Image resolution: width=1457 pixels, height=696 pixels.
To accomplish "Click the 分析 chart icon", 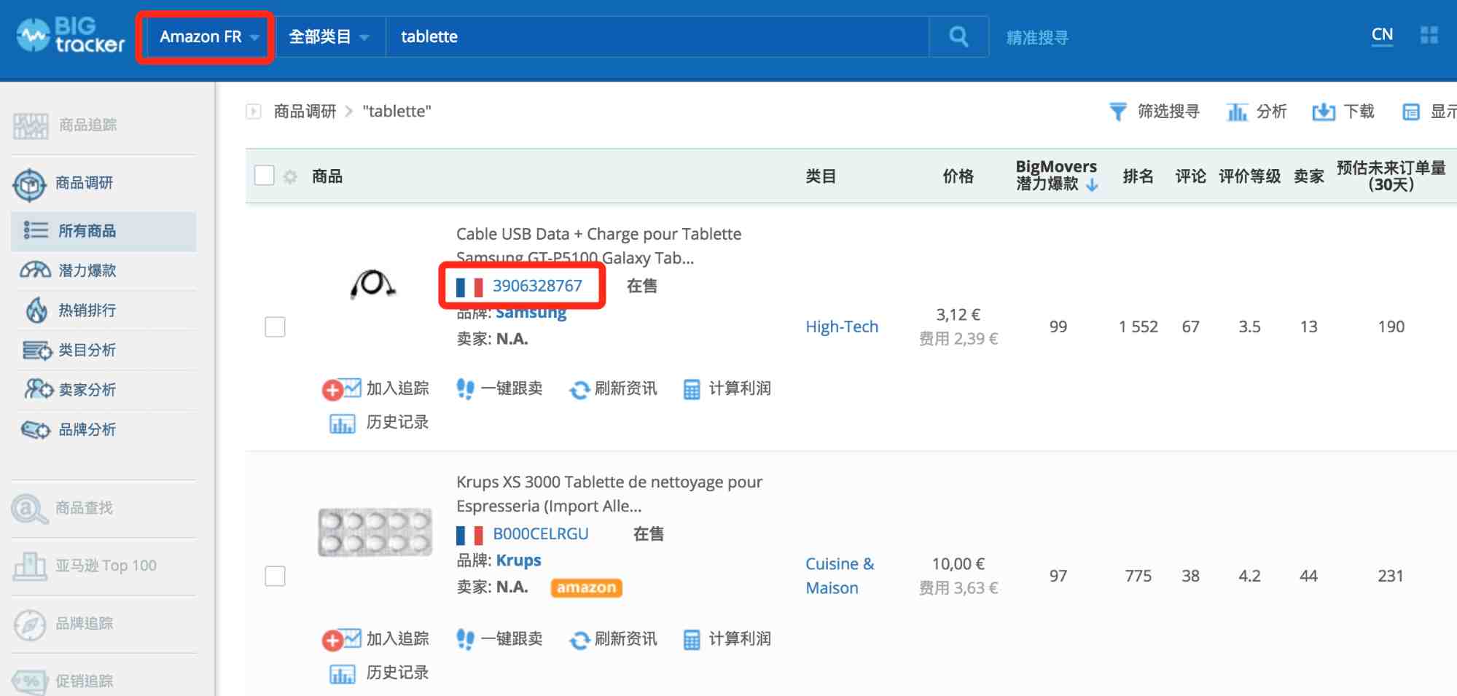I will coord(1237,112).
